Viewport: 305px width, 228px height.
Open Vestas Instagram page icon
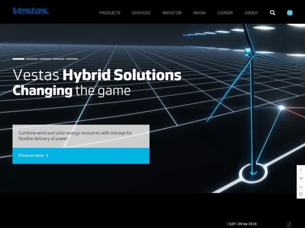301,195
